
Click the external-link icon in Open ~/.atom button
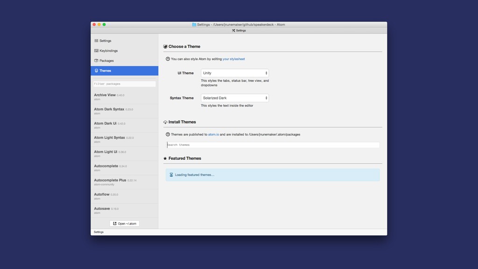(x=115, y=224)
